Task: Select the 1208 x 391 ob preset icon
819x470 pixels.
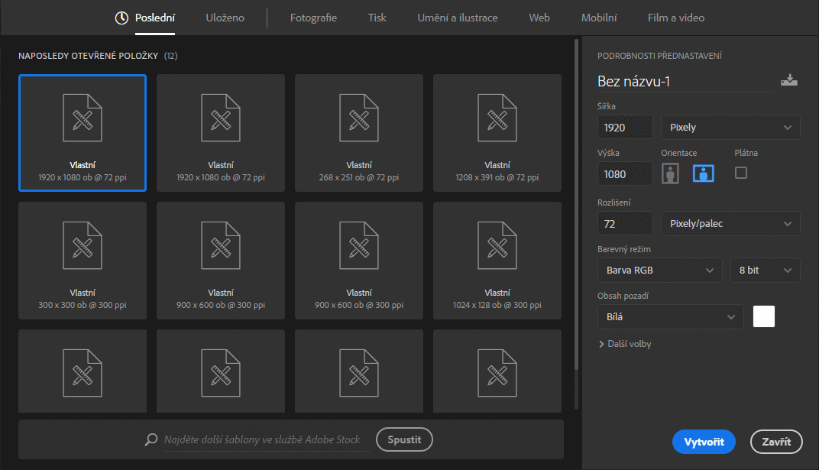Action: [497, 118]
